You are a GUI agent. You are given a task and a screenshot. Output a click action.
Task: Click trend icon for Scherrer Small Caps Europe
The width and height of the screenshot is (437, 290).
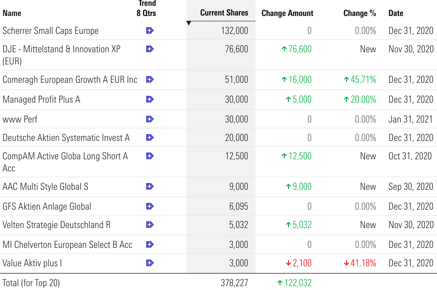[x=150, y=31]
